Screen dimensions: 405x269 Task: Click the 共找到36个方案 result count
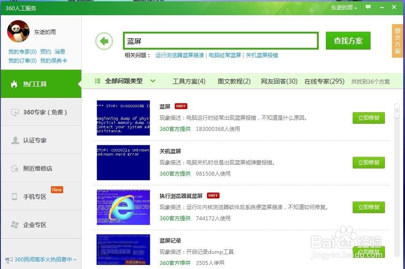[371, 82]
